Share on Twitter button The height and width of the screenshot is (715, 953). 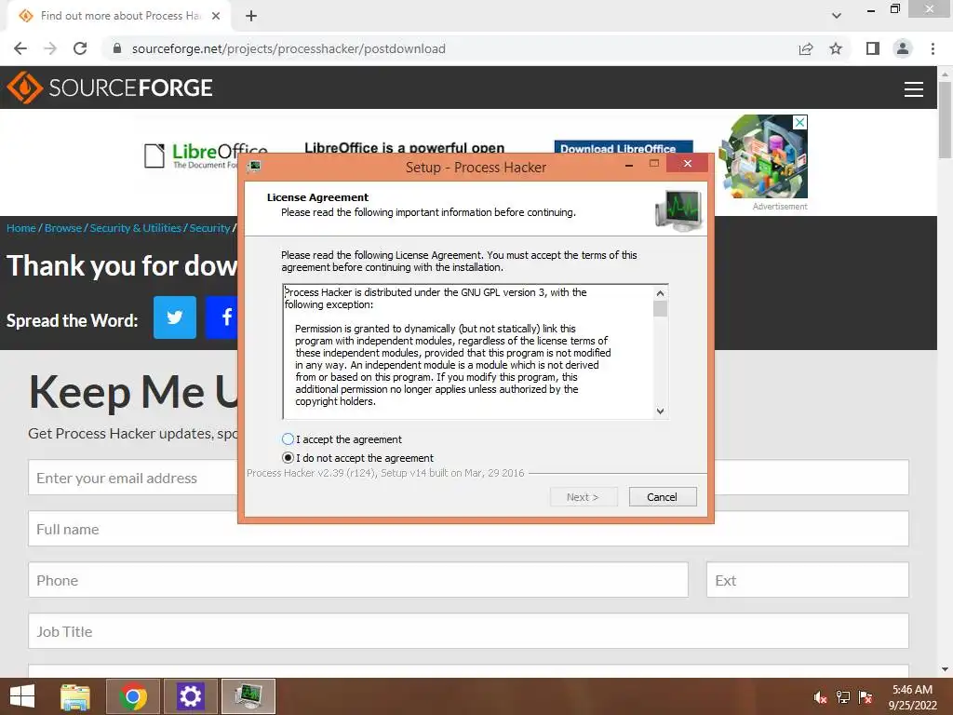(x=175, y=317)
